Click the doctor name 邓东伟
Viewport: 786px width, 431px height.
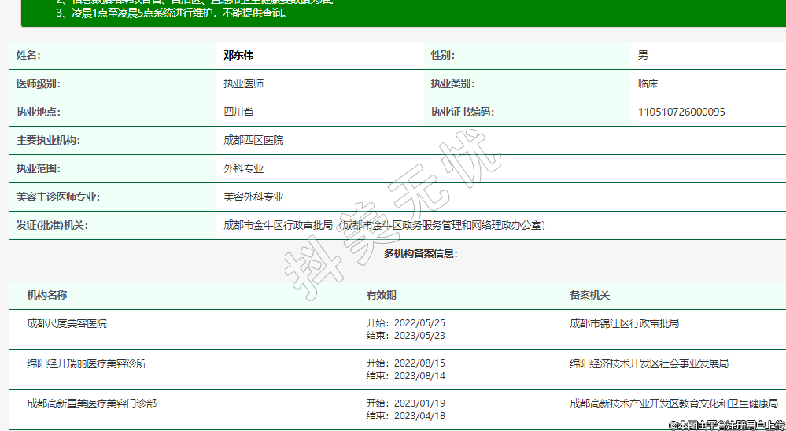pos(238,56)
